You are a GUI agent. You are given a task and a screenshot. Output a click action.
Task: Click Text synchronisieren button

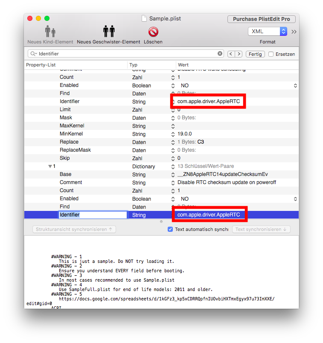coord(261,229)
